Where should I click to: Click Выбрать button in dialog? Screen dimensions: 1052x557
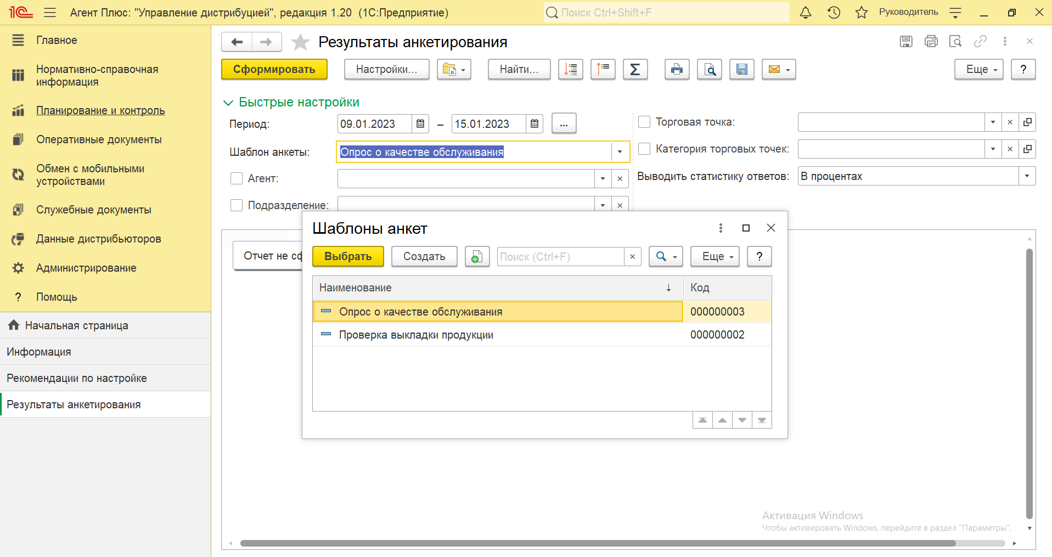[x=348, y=256]
